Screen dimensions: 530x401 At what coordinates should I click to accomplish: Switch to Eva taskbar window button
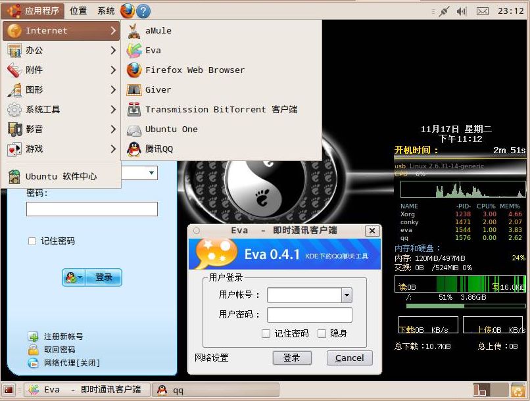click(x=87, y=390)
